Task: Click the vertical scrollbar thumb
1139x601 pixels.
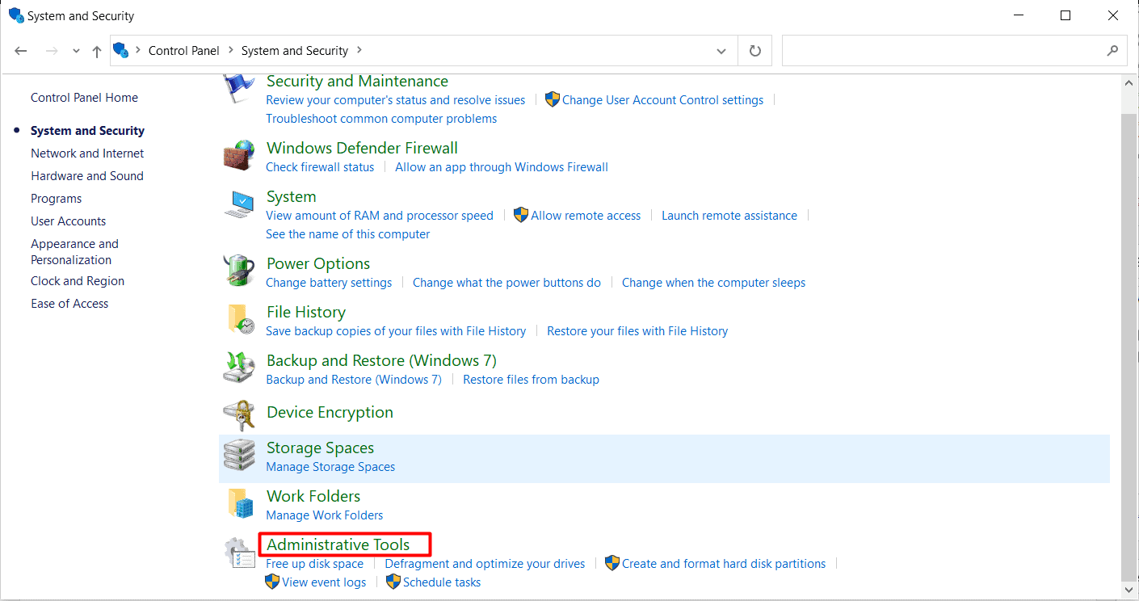Action: pos(1129,347)
